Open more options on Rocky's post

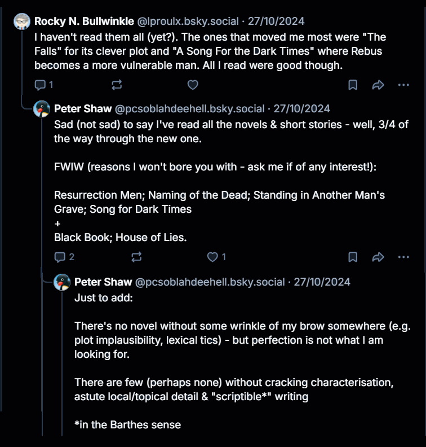[403, 85]
